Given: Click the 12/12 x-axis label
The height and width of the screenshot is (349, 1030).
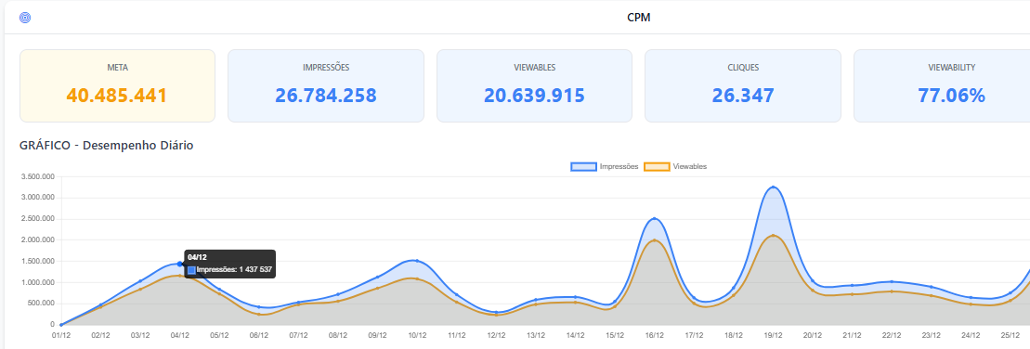Looking at the screenshot, I should [x=496, y=335].
